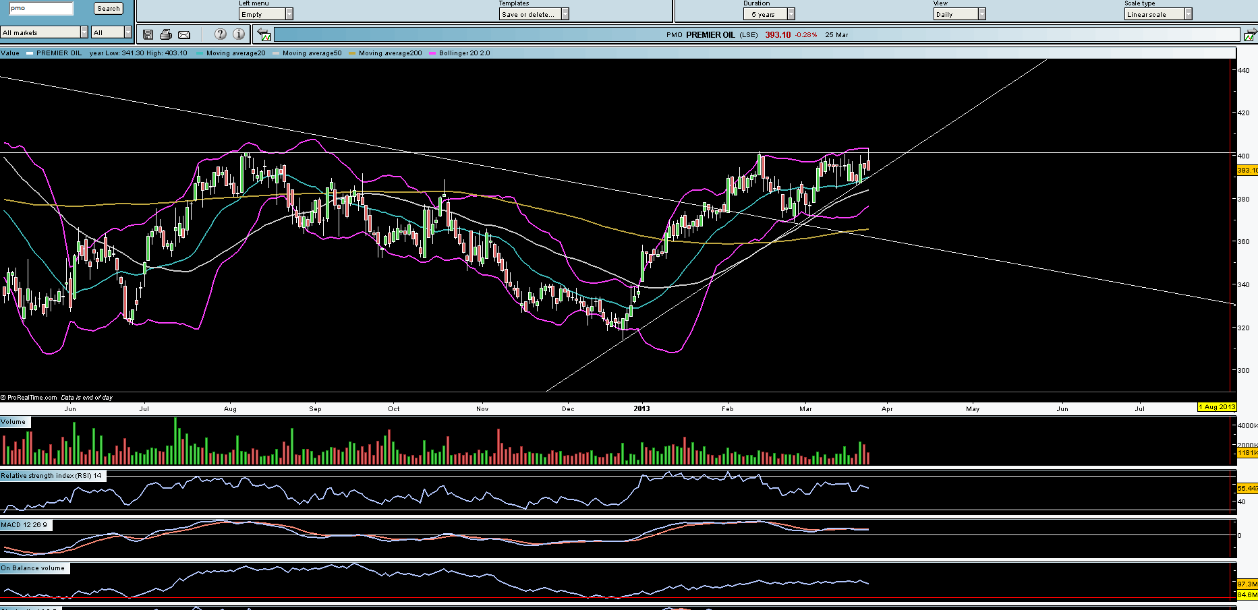Click the 1181K volume value tag
Image resolution: width=1258 pixels, height=610 pixels.
[x=1247, y=453]
